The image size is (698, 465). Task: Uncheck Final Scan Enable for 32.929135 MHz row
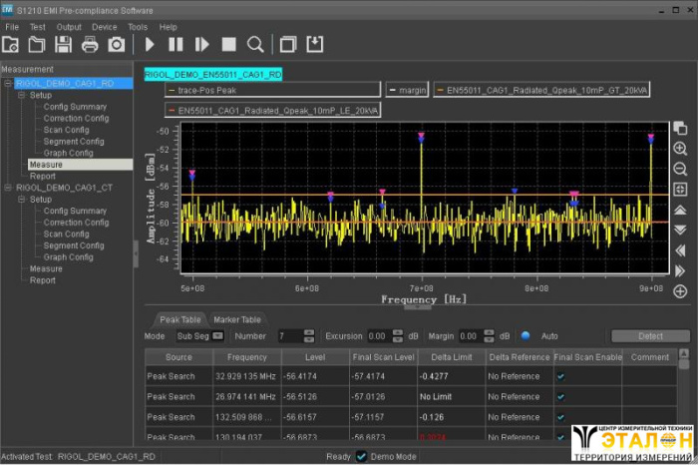(x=560, y=376)
